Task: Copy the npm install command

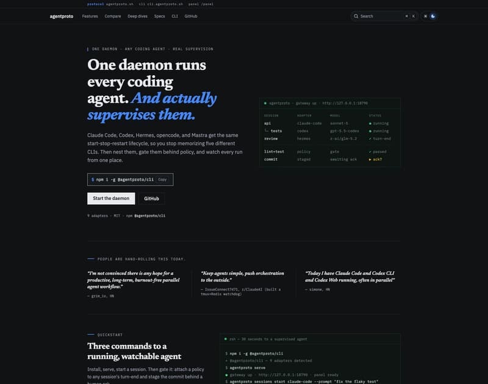Action: pos(162,179)
